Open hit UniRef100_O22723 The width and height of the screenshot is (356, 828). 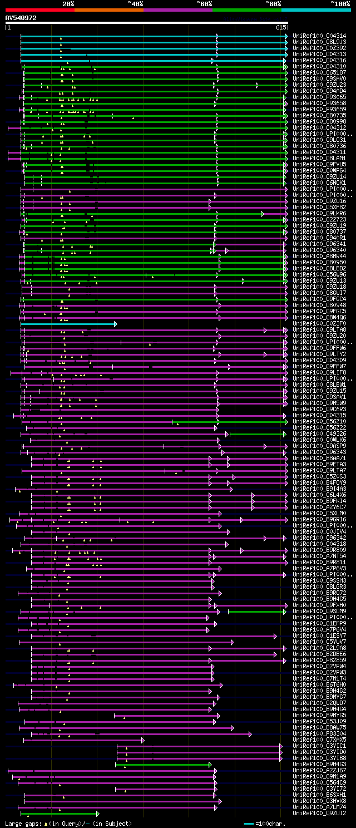click(x=319, y=220)
